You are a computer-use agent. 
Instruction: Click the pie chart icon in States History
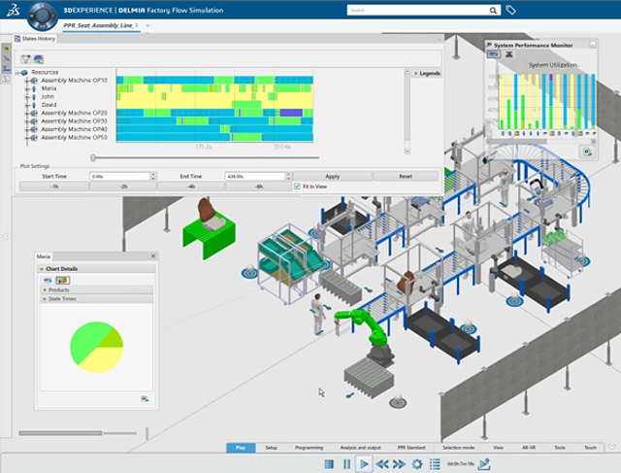[x=39, y=59]
